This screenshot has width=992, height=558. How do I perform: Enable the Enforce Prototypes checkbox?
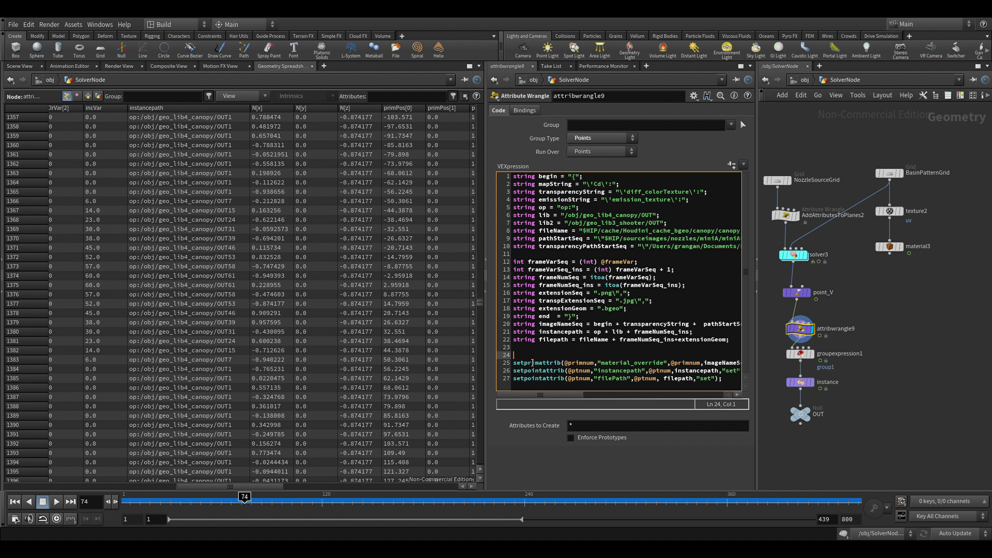click(x=571, y=438)
